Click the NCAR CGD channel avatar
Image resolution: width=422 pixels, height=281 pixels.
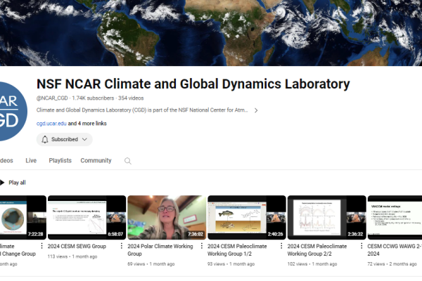[10, 105]
